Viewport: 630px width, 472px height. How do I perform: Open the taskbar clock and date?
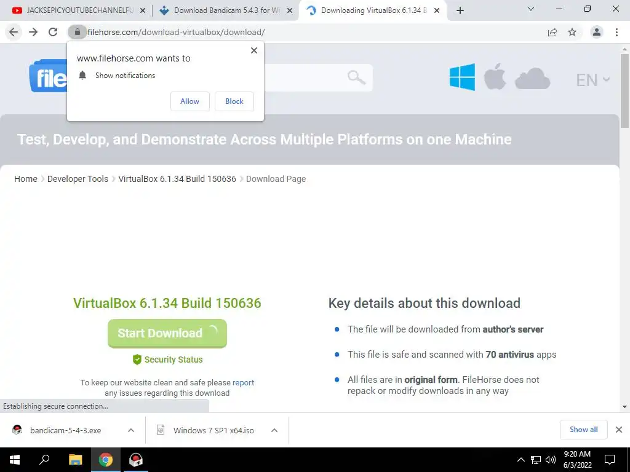tap(577, 460)
